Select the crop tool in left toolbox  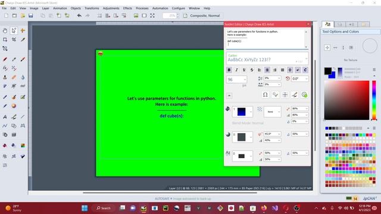(14, 39)
